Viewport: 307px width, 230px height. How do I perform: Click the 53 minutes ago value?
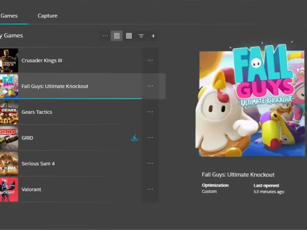coord(269,192)
